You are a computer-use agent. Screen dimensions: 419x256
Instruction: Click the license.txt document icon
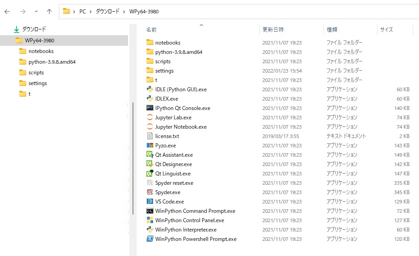click(x=150, y=136)
